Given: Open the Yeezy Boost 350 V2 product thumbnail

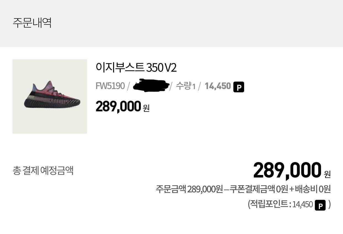Looking at the screenshot, I should 50,96.
